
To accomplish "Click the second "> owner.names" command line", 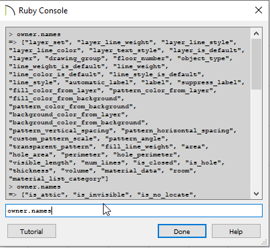I will pyautogui.click(x=35, y=187).
